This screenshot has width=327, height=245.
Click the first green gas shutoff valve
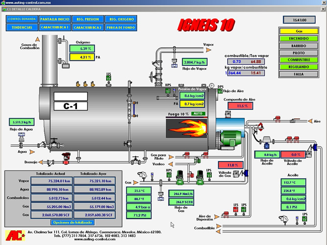(x=180, y=178)
